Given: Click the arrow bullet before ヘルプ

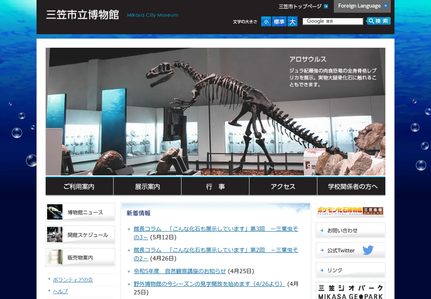Looking at the screenshot, I should pos(49,291).
